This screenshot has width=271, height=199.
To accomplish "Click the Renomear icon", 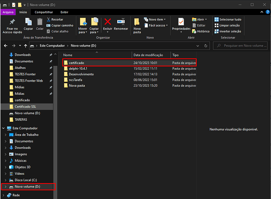I will pyautogui.click(x=121, y=22).
